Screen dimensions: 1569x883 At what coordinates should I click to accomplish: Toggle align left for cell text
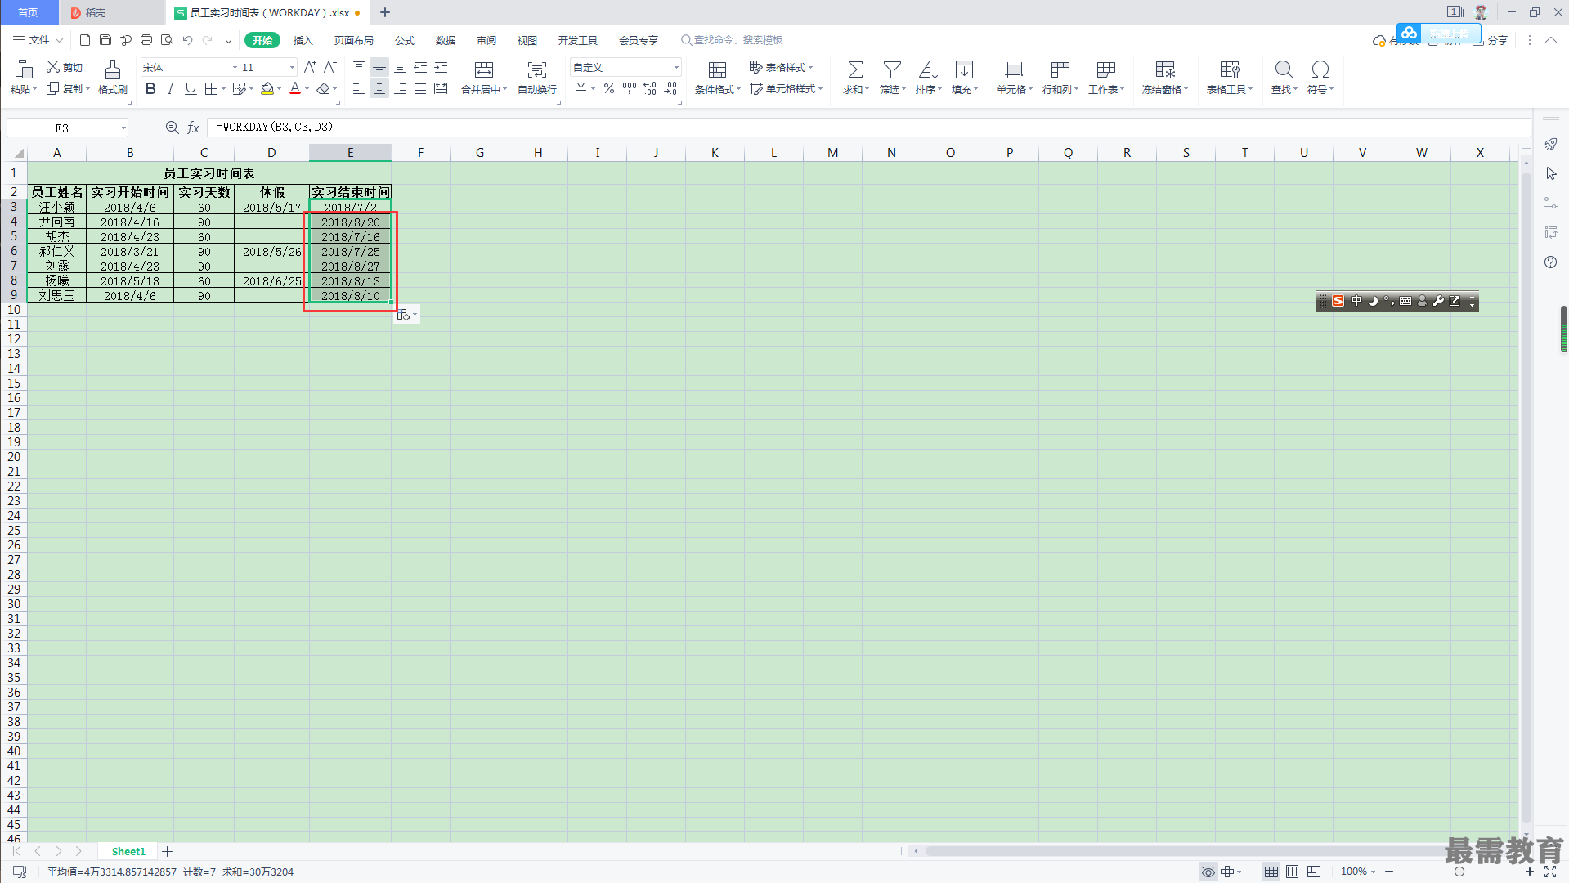[x=359, y=88]
